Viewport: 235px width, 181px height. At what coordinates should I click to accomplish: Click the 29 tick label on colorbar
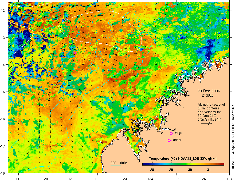click(x=171, y=170)
